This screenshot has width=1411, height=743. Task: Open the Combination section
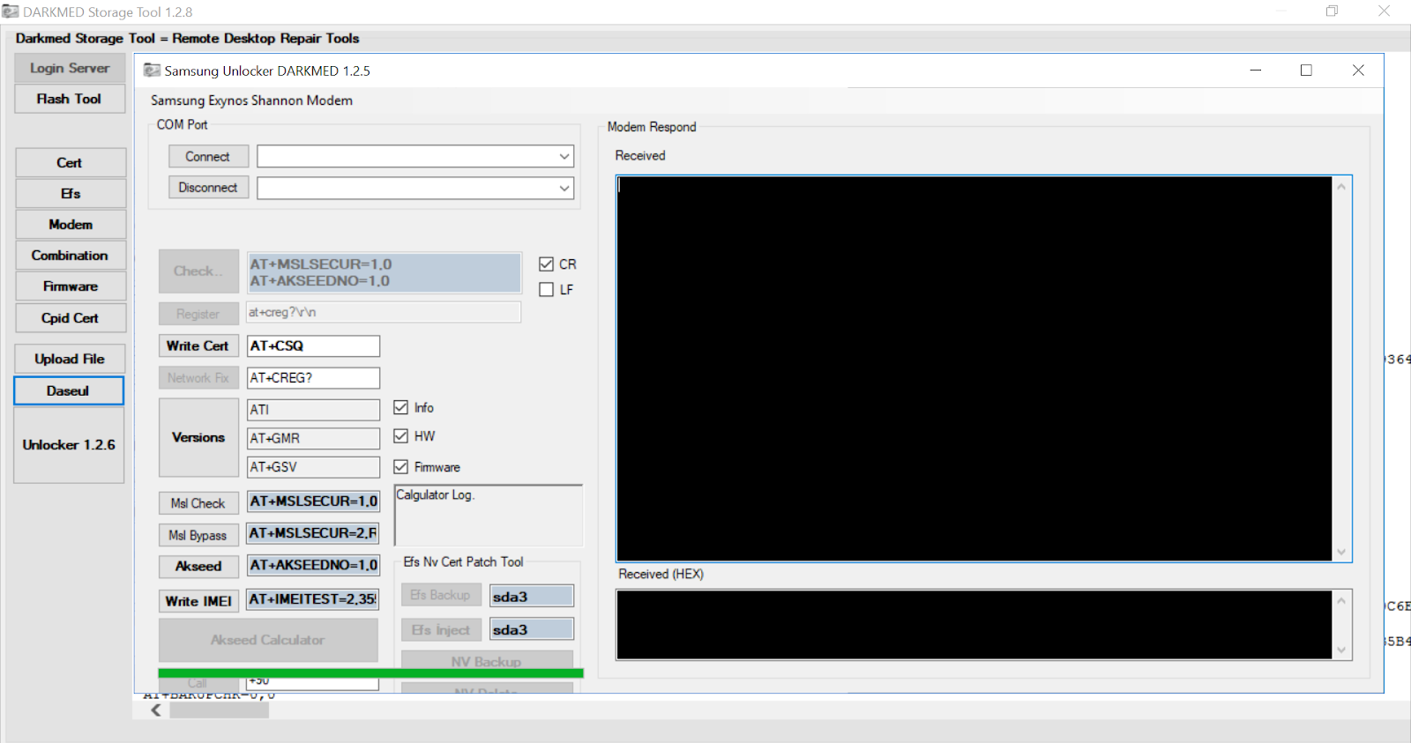71,256
